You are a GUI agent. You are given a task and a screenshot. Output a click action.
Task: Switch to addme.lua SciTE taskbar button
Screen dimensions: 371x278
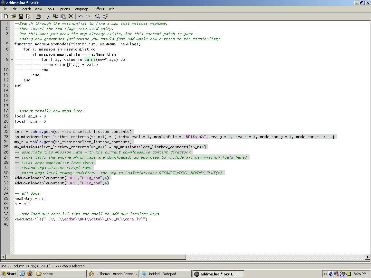click(x=218, y=274)
